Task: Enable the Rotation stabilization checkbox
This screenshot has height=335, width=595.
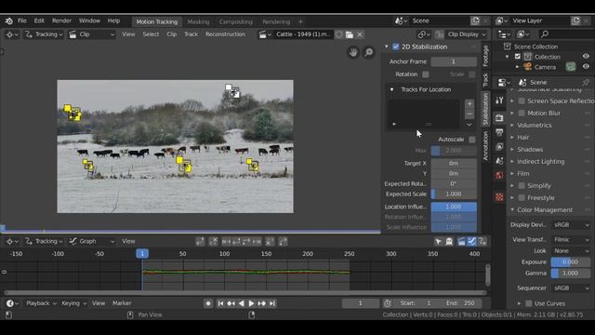Action: 426,74
